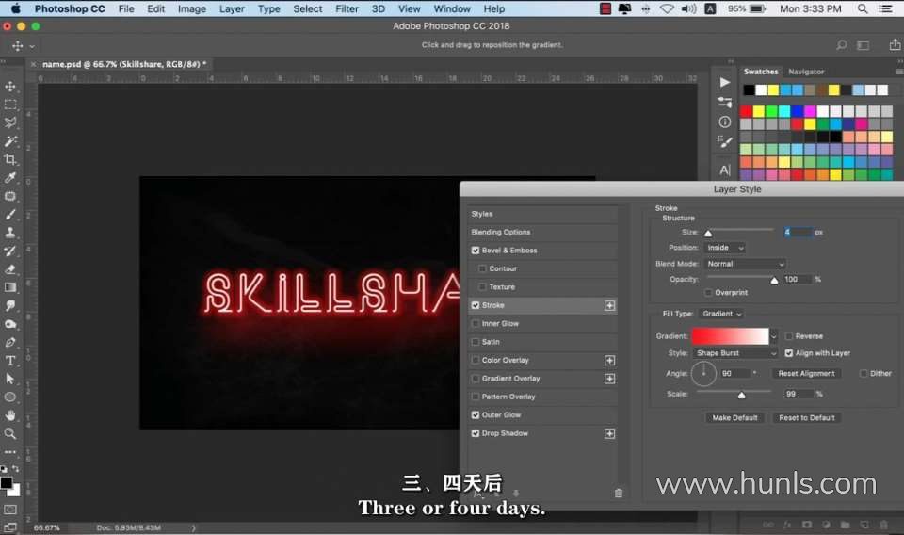Click the Opacity value field

tap(798, 280)
